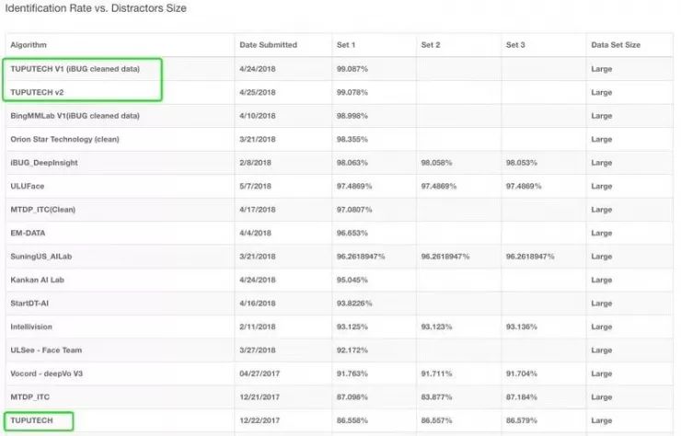Select TUPUTECH V1 (iBUG cleaned data) row name
The image size is (681, 436).
tap(75, 69)
